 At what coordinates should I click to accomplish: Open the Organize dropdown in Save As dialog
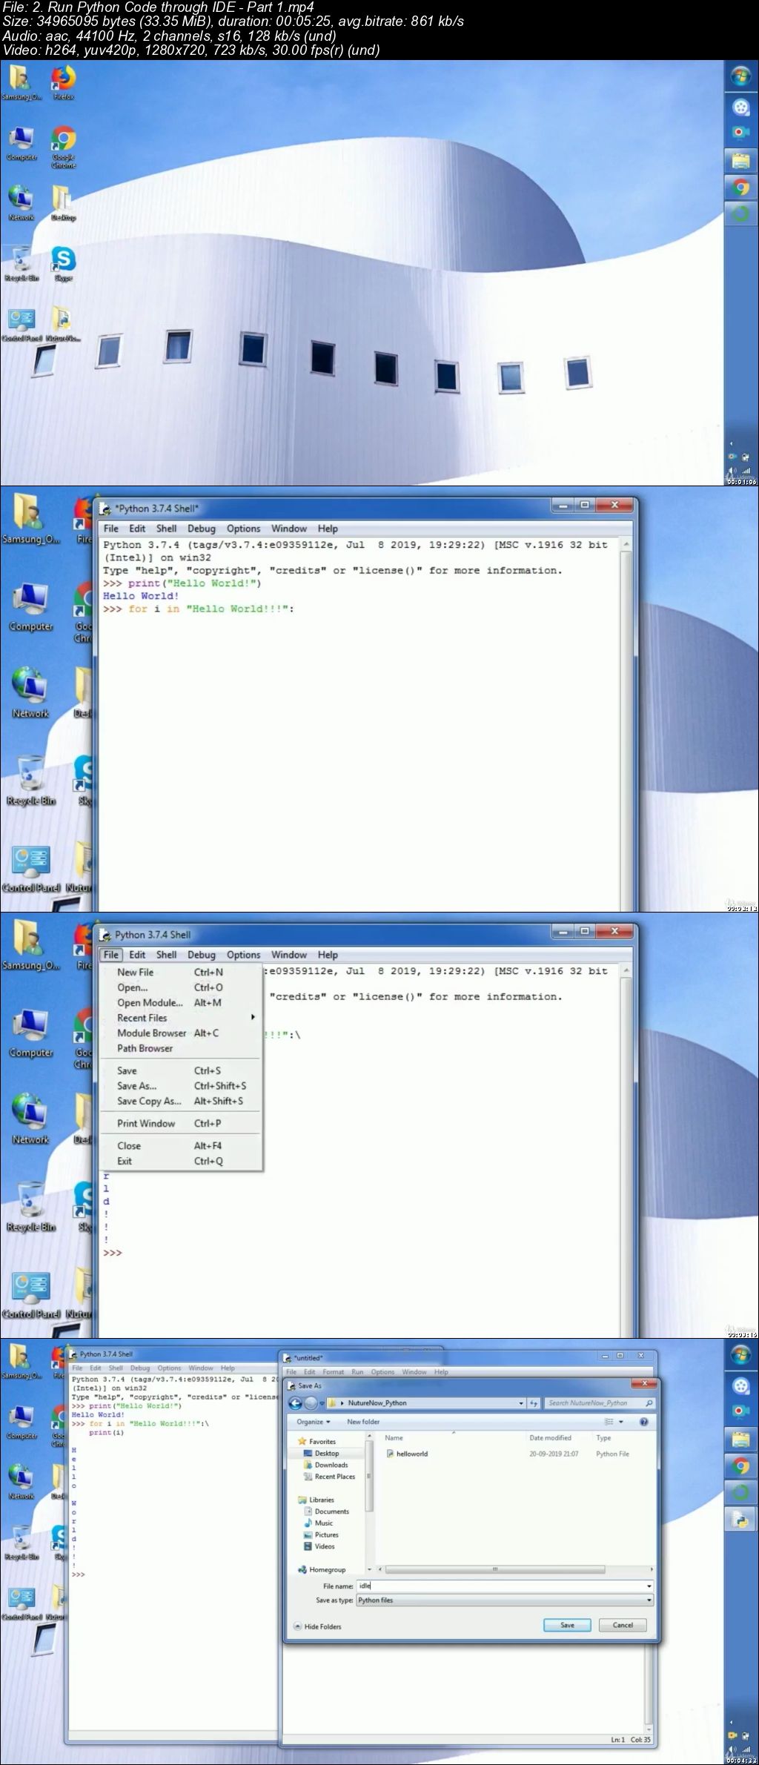point(314,1422)
